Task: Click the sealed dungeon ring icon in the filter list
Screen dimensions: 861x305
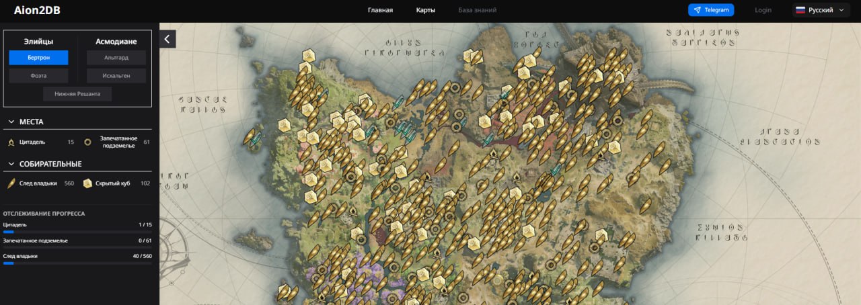Action: [x=87, y=142]
